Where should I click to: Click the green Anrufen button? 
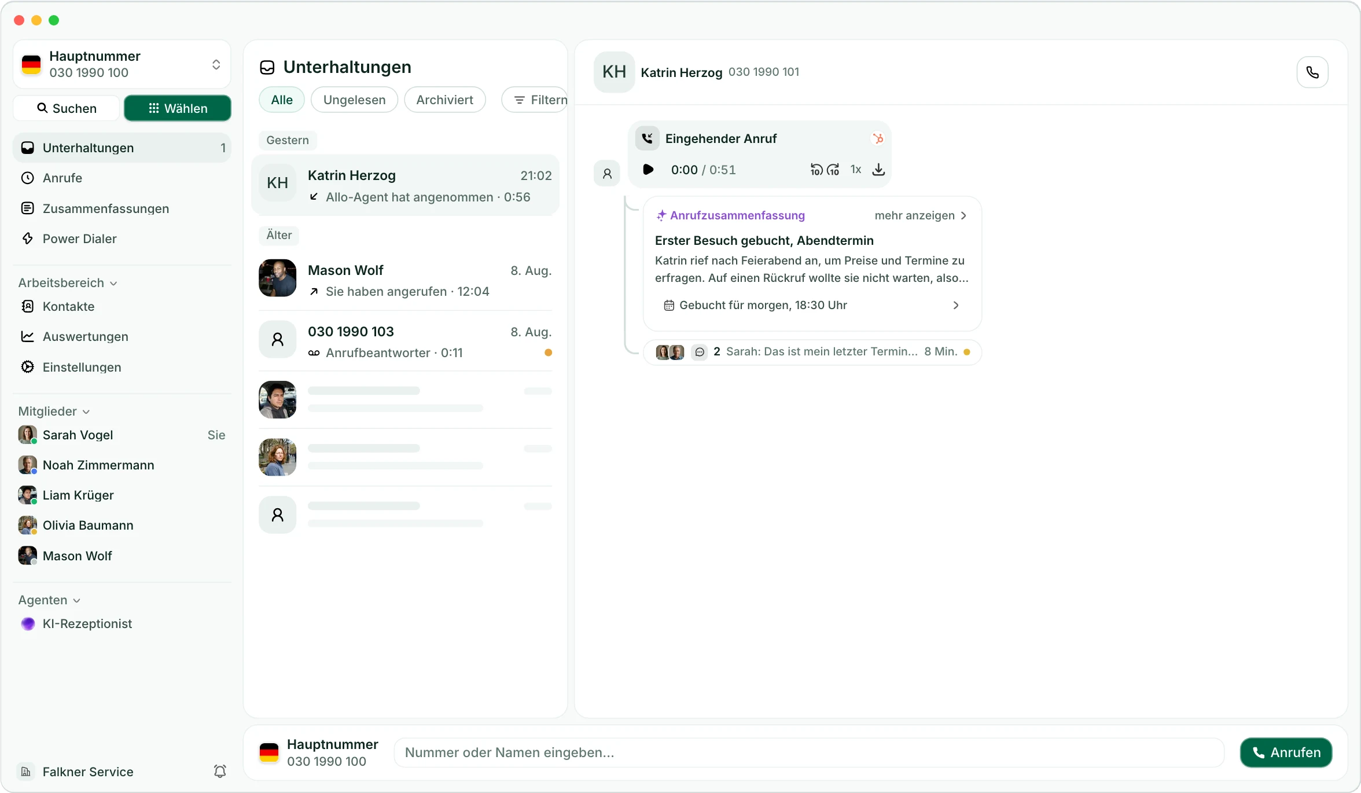pyautogui.click(x=1286, y=752)
